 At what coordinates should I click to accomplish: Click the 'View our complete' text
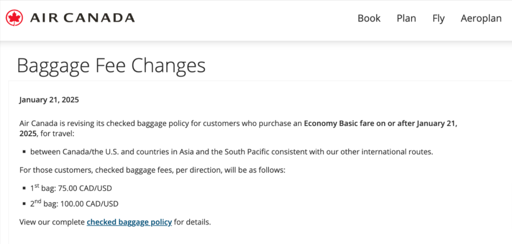52,222
